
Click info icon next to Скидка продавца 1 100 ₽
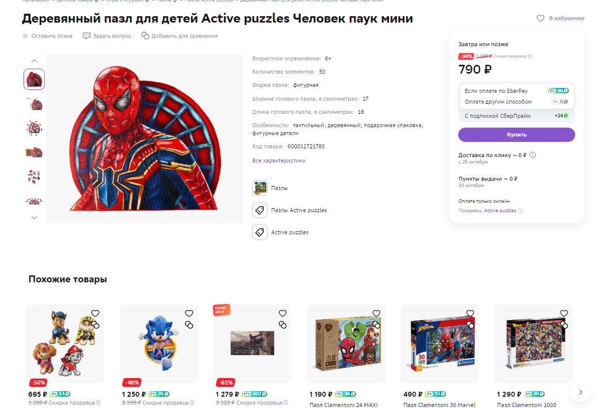coord(530,56)
